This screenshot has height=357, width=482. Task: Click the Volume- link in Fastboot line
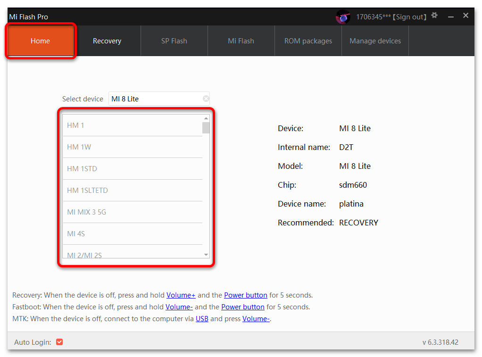179,307
